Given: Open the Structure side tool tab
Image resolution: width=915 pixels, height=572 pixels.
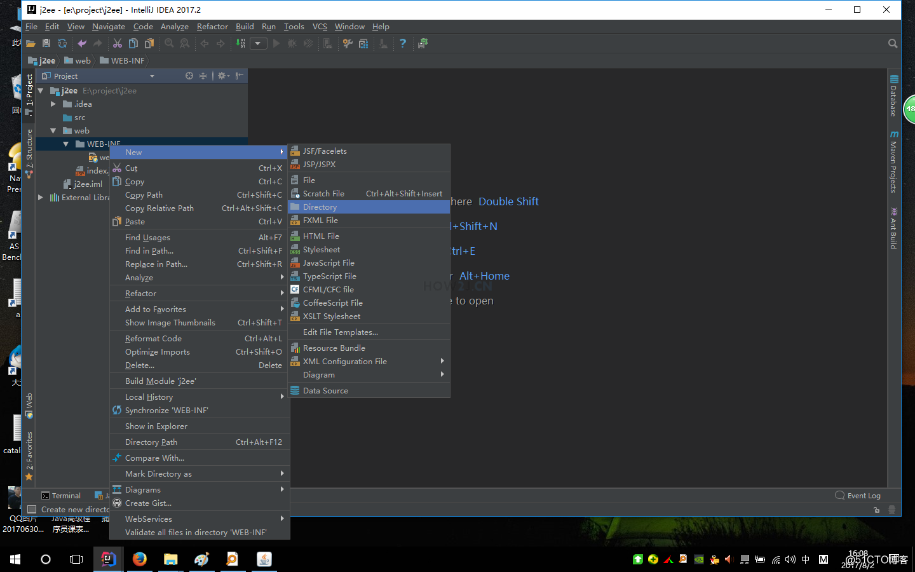Looking at the screenshot, I should [29, 153].
